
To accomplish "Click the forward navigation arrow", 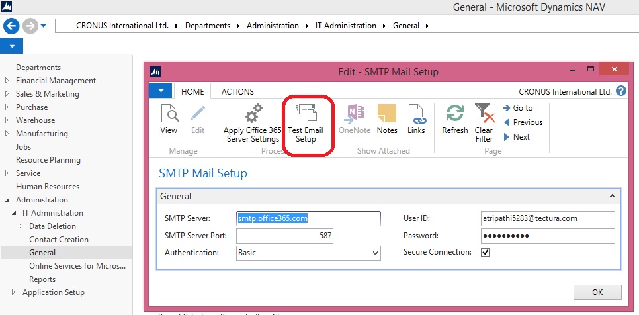I will tap(30, 26).
